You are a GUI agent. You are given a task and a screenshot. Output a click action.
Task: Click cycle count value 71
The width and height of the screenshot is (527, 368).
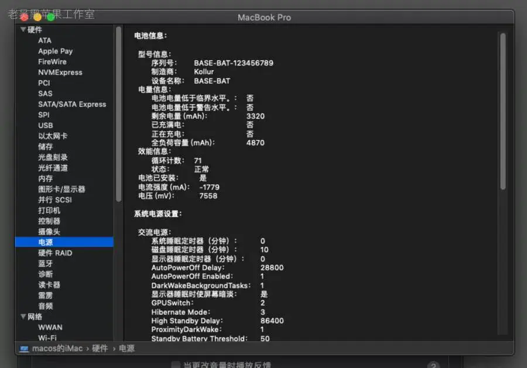pos(198,160)
